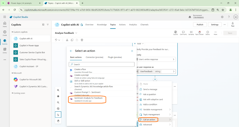Select Call an action menu item

coord(148,119)
